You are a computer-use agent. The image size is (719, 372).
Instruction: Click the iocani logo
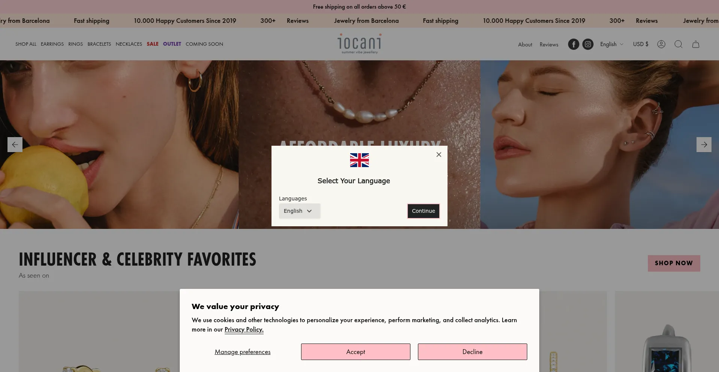click(359, 44)
